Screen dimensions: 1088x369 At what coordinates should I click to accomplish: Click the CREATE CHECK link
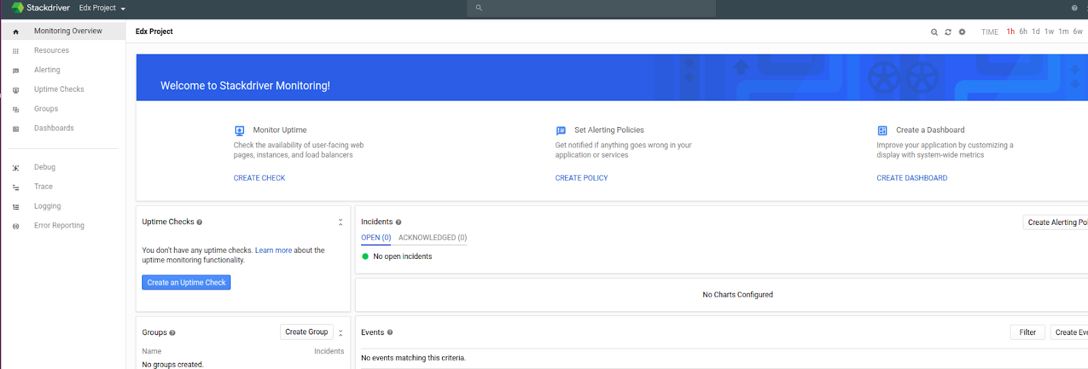point(259,178)
